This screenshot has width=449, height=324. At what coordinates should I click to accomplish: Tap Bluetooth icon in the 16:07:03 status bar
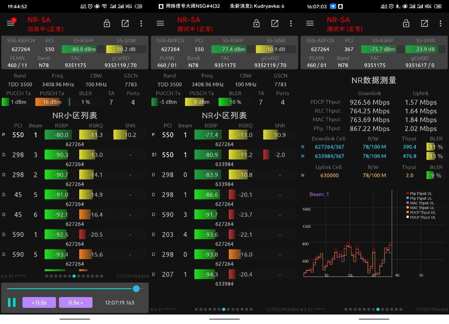tap(398, 6)
